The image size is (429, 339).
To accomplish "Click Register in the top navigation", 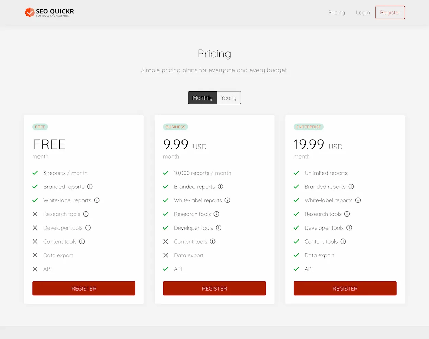I will point(390,12).
